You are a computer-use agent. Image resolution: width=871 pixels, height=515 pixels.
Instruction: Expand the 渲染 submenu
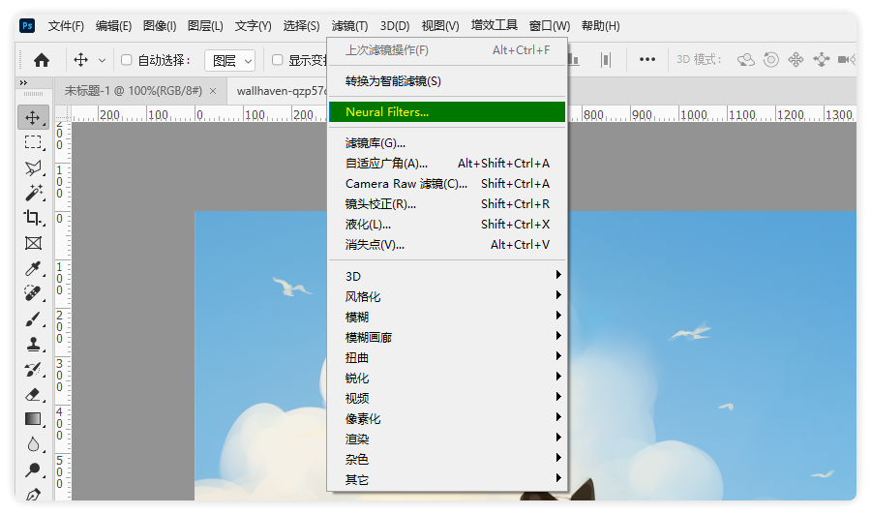pyautogui.click(x=446, y=439)
